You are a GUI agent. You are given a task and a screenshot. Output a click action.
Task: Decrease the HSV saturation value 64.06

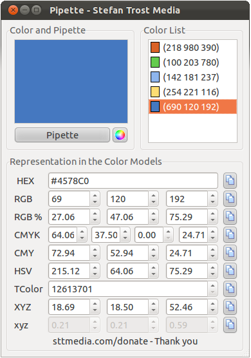(x=154, y=274)
